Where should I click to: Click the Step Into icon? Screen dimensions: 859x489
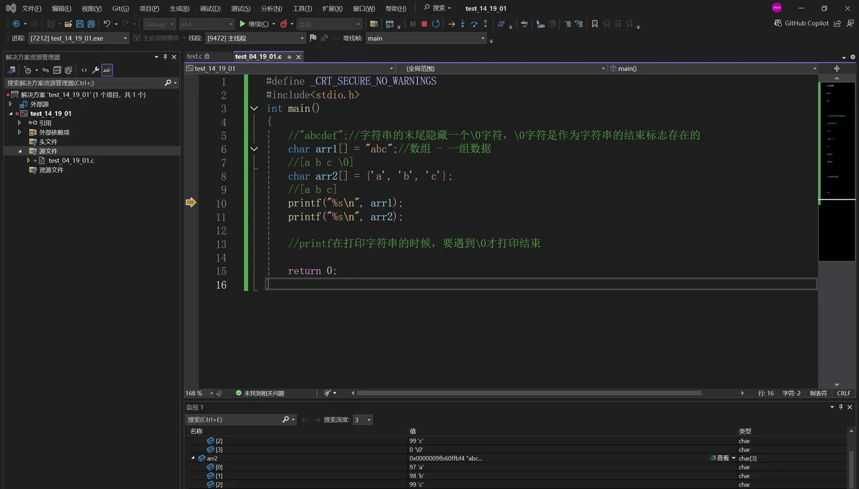tap(463, 24)
